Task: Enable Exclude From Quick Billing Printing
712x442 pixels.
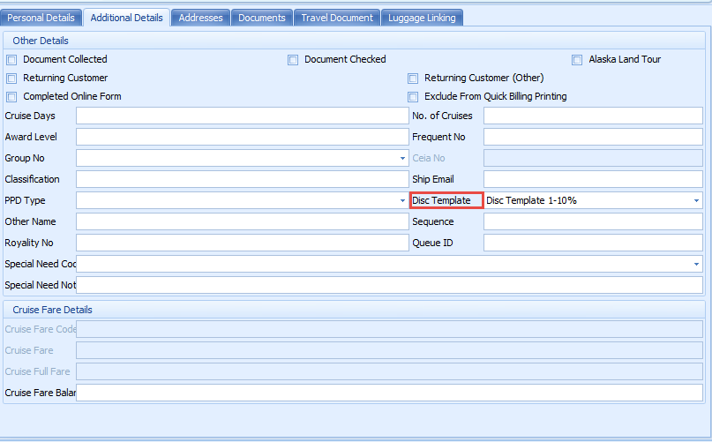Action: pos(413,97)
